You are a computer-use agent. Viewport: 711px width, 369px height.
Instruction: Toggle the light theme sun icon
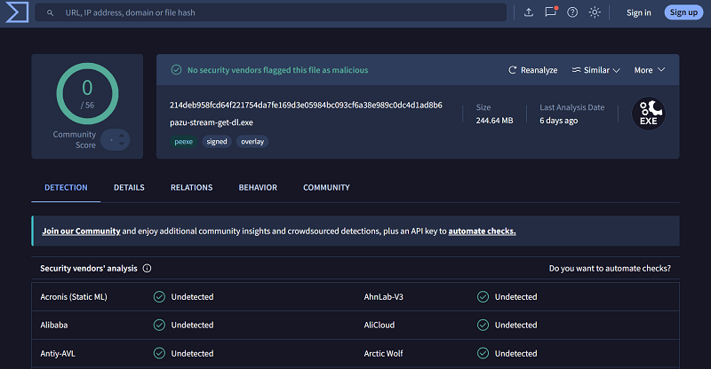coord(595,12)
